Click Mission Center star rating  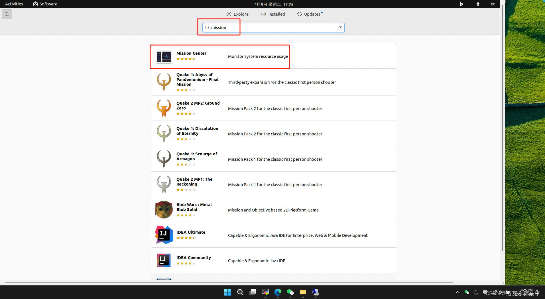point(186,59)
